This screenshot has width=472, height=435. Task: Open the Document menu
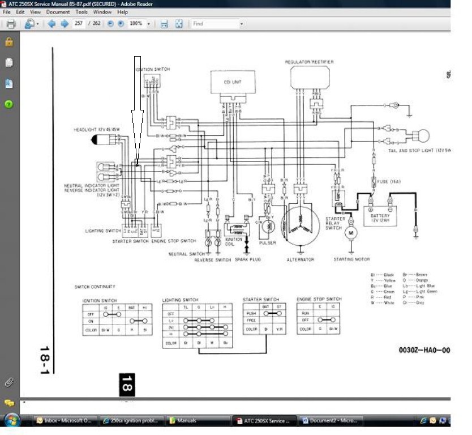coord(58,12)
